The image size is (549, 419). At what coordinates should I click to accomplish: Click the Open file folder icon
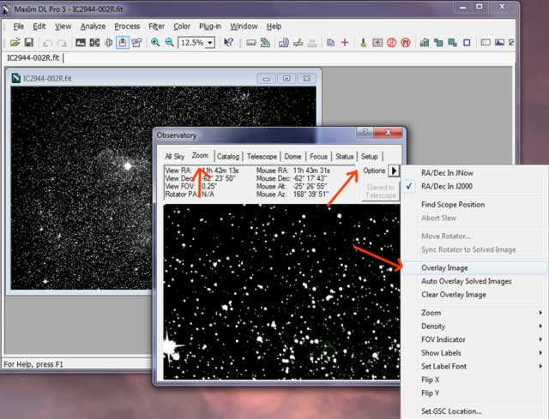point(15,42)
